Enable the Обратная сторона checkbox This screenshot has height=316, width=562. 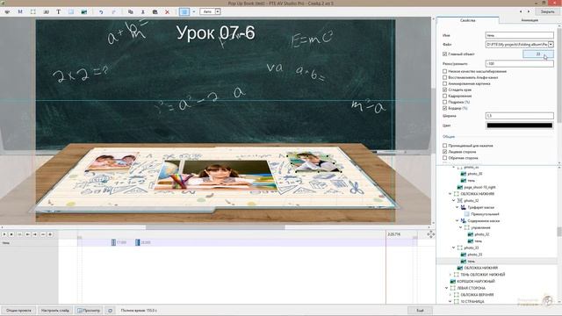pyautogui.click(x=445, y=158)
